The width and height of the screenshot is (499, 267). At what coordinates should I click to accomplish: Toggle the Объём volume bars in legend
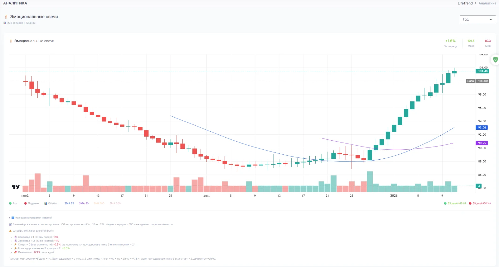(x=51, y=204)
